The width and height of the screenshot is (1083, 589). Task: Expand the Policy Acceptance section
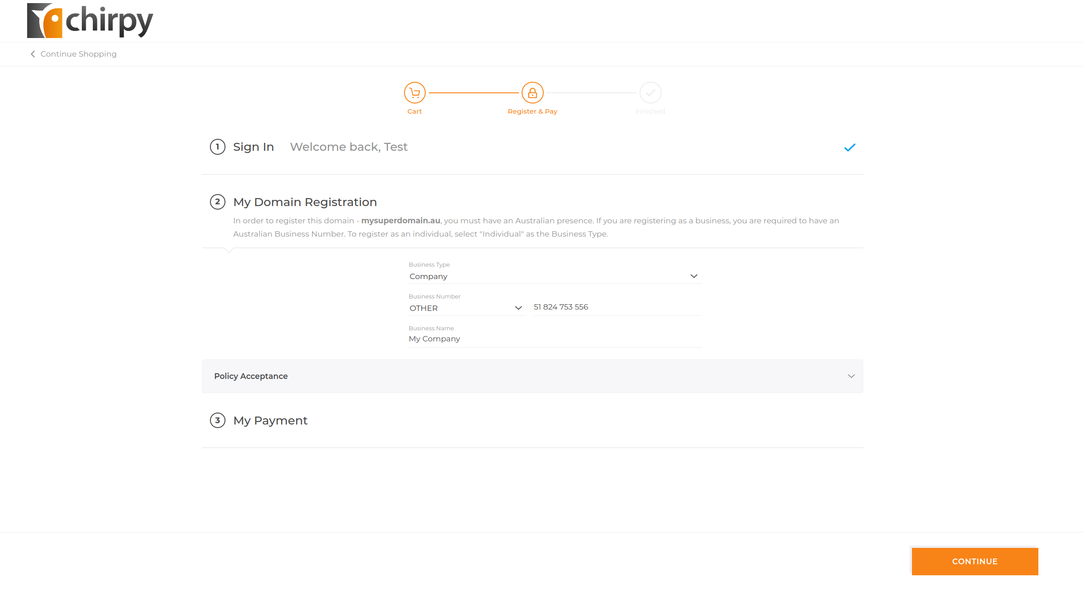pyautogui.click(x=532, y=376)
